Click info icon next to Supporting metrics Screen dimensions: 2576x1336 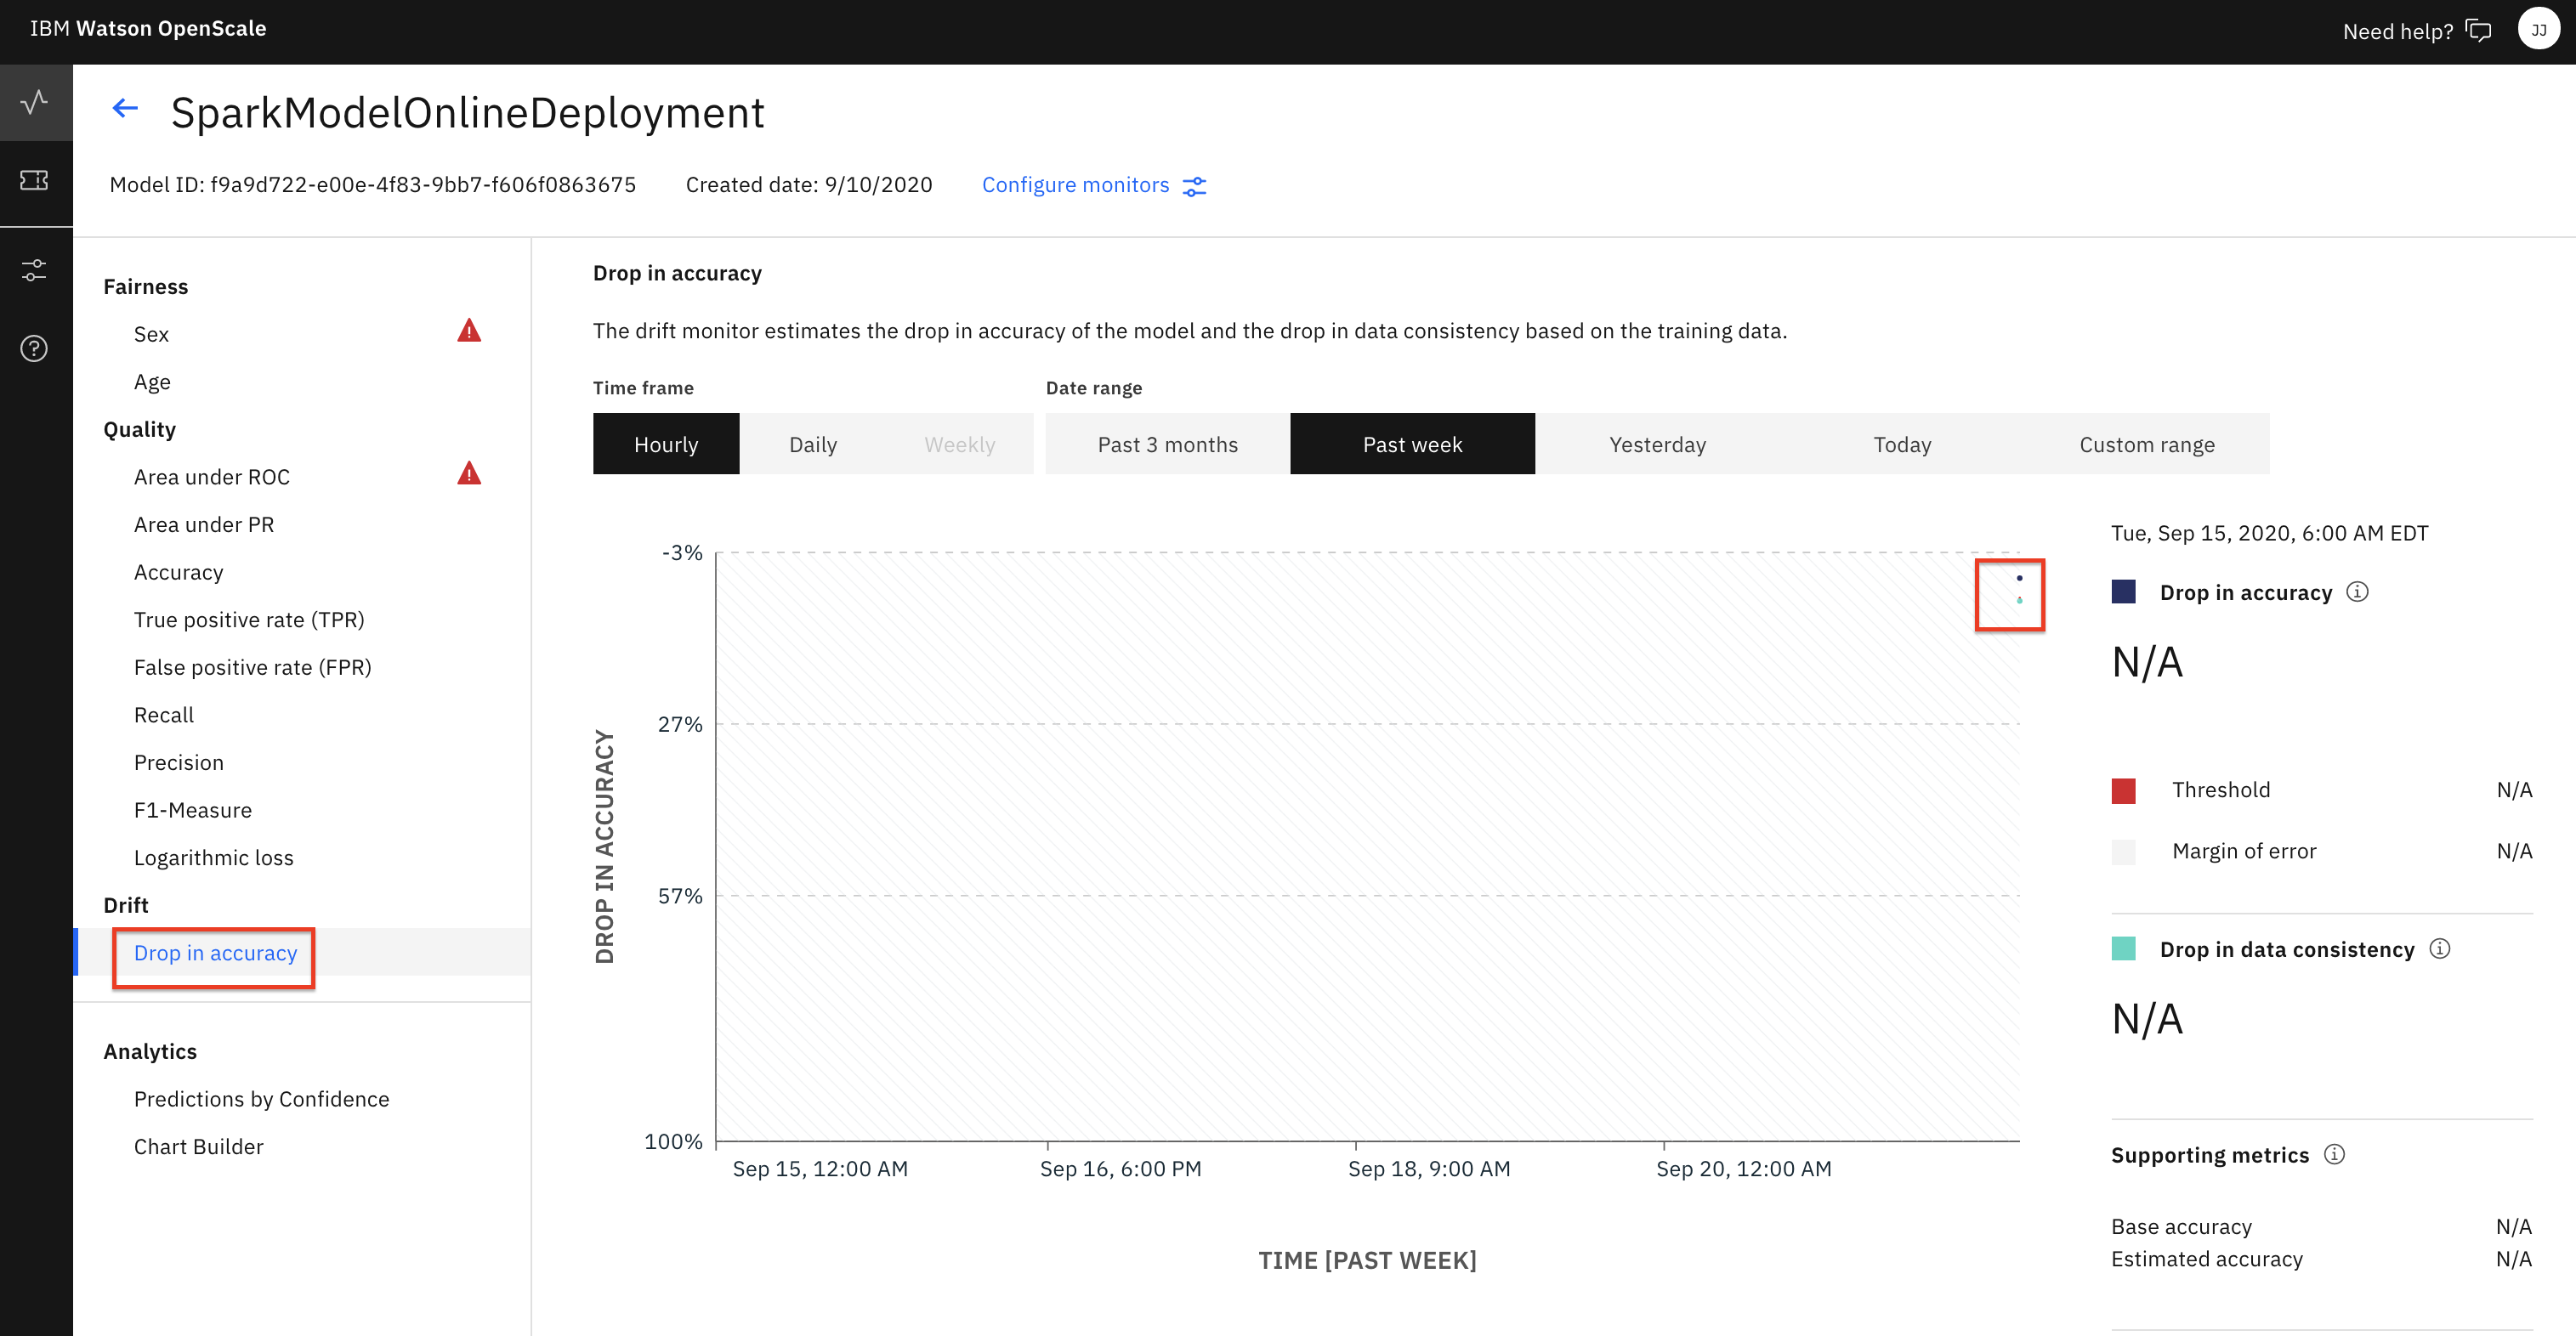point(2334,1155)
